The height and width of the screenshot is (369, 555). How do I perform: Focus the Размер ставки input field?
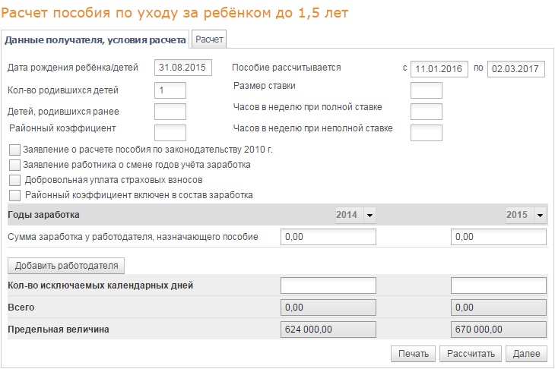[x=426, y=90]
